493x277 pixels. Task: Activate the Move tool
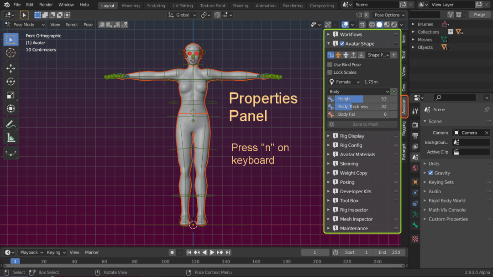(10, 68)
